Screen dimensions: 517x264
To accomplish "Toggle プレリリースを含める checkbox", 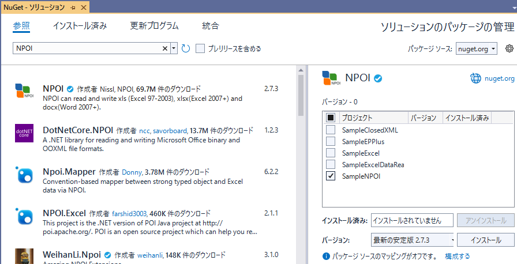I will point(200,49).
